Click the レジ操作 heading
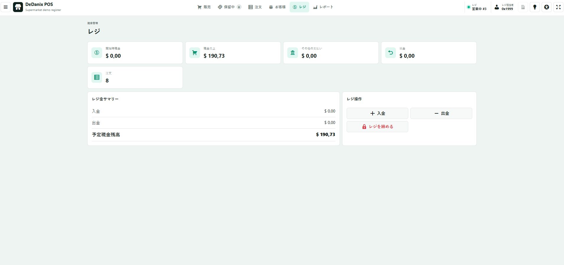 point(354,99)
